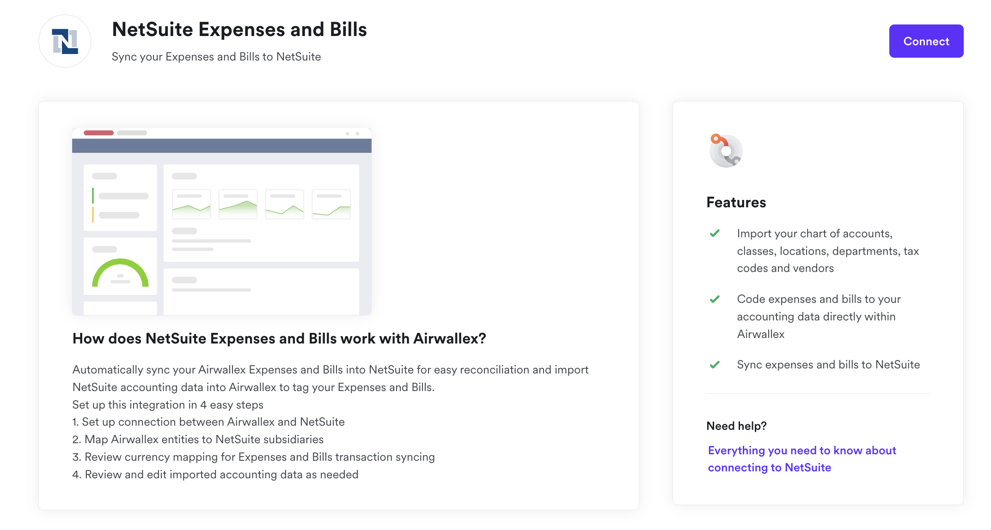Click the dashboard preview illustration
Image resolution: width=991 pixels, height=530 pixels.
point(222,222)
